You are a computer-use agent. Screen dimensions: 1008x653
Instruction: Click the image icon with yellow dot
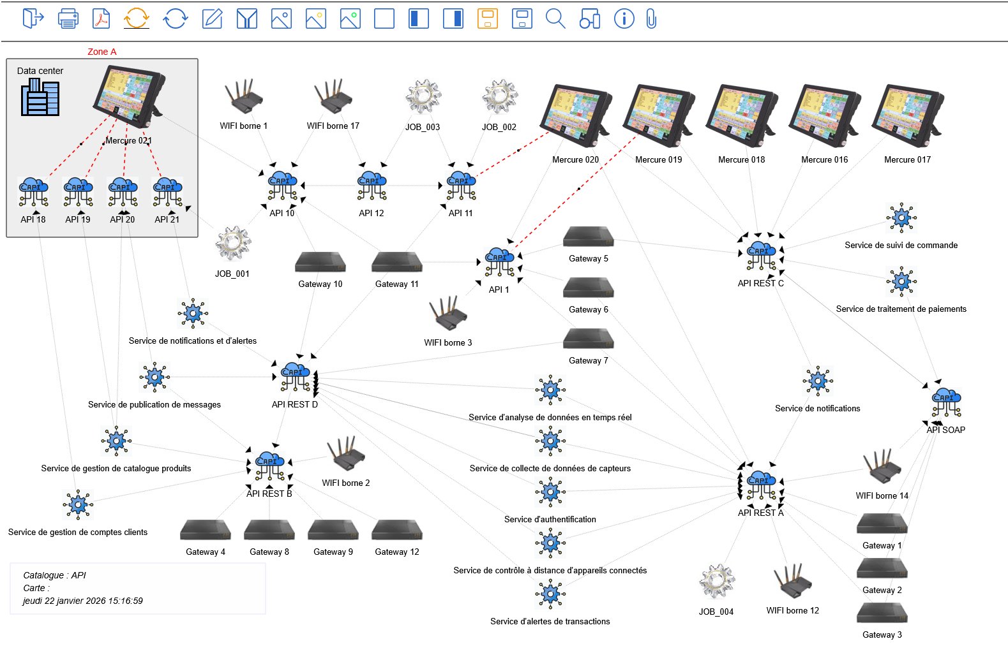[316, 18]
